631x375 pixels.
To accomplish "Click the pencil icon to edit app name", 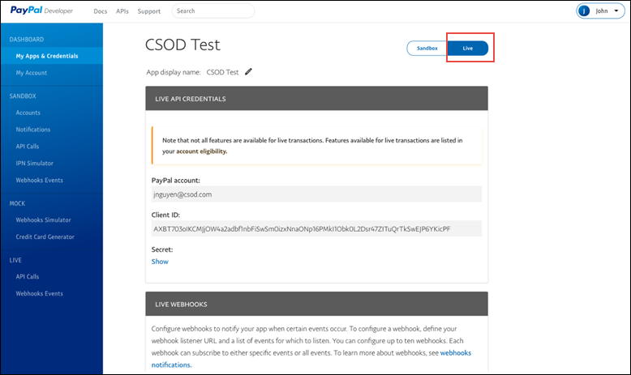I will pyautogui.click(x=248, y=71).
